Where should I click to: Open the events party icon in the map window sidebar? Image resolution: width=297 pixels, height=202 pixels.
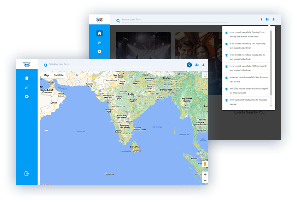[27, 87]
